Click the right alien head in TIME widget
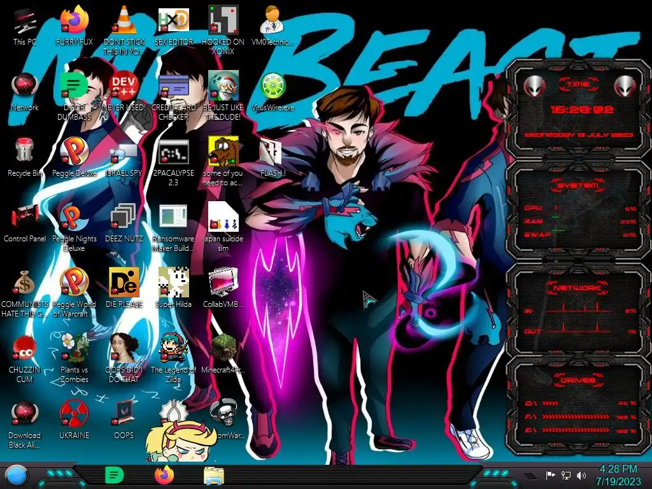This screenshot has width=652, height=489. pyautogui.click(x=625, y=86)
